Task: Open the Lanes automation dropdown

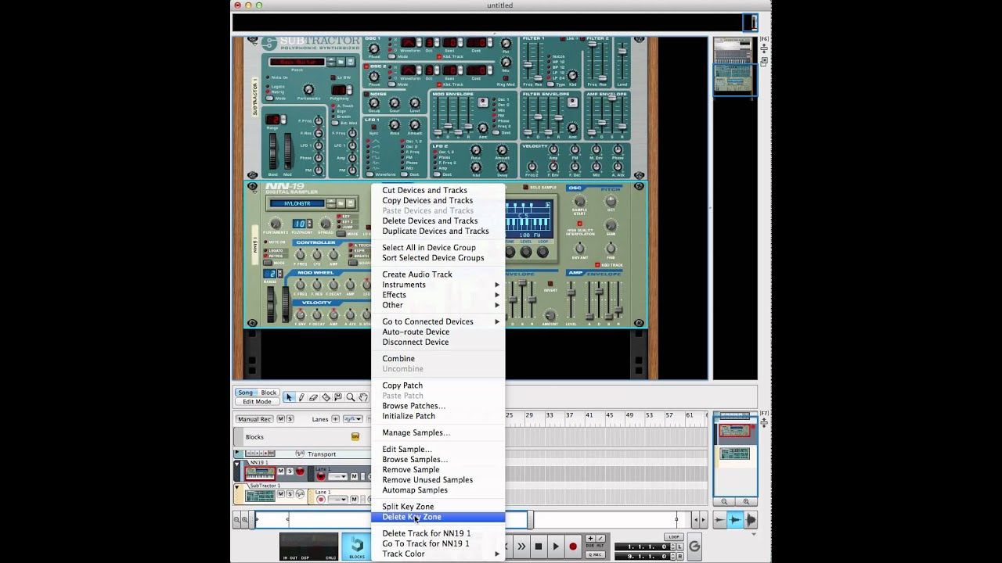Action: point(353,419)
